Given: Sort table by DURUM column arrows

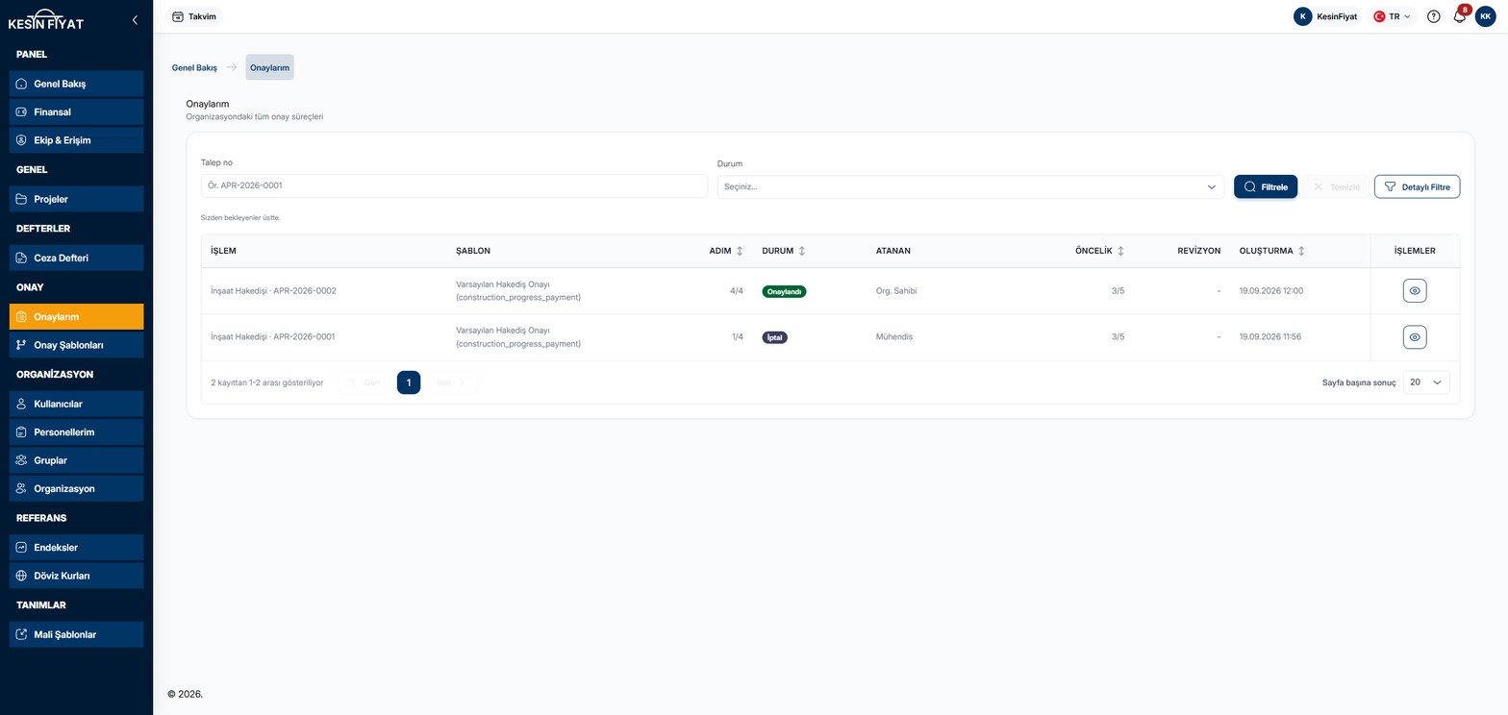Looking at the screenshot, I should [801, 251].
